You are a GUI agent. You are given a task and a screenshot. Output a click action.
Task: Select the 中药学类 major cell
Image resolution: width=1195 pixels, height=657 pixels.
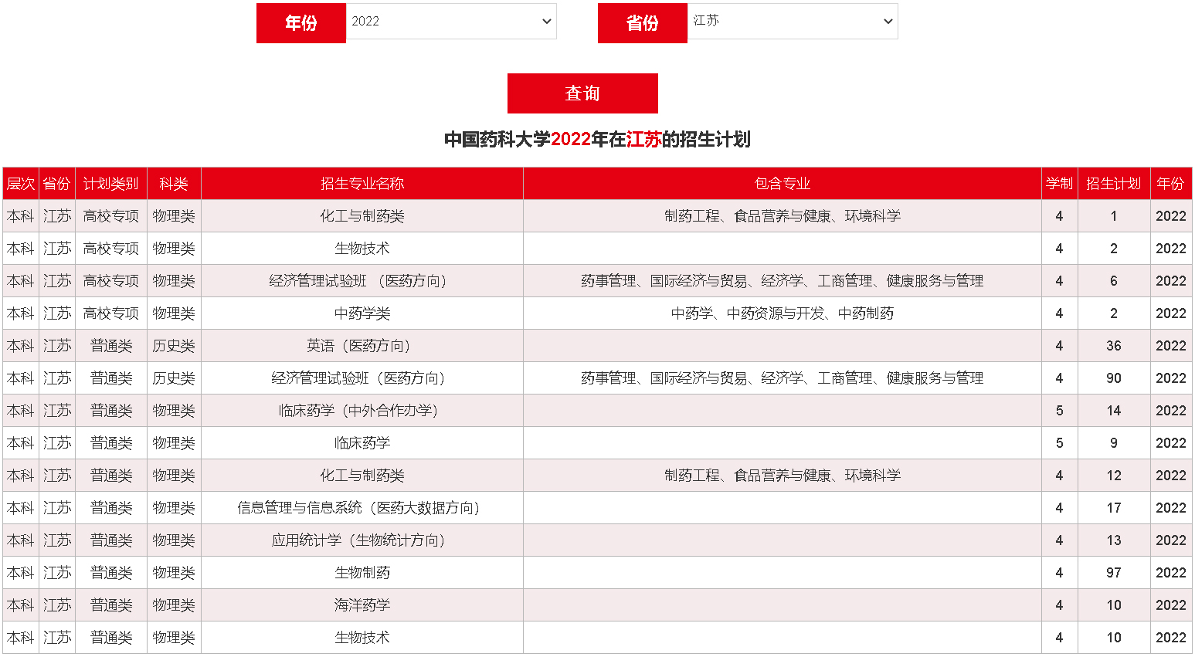click(362, 313)
